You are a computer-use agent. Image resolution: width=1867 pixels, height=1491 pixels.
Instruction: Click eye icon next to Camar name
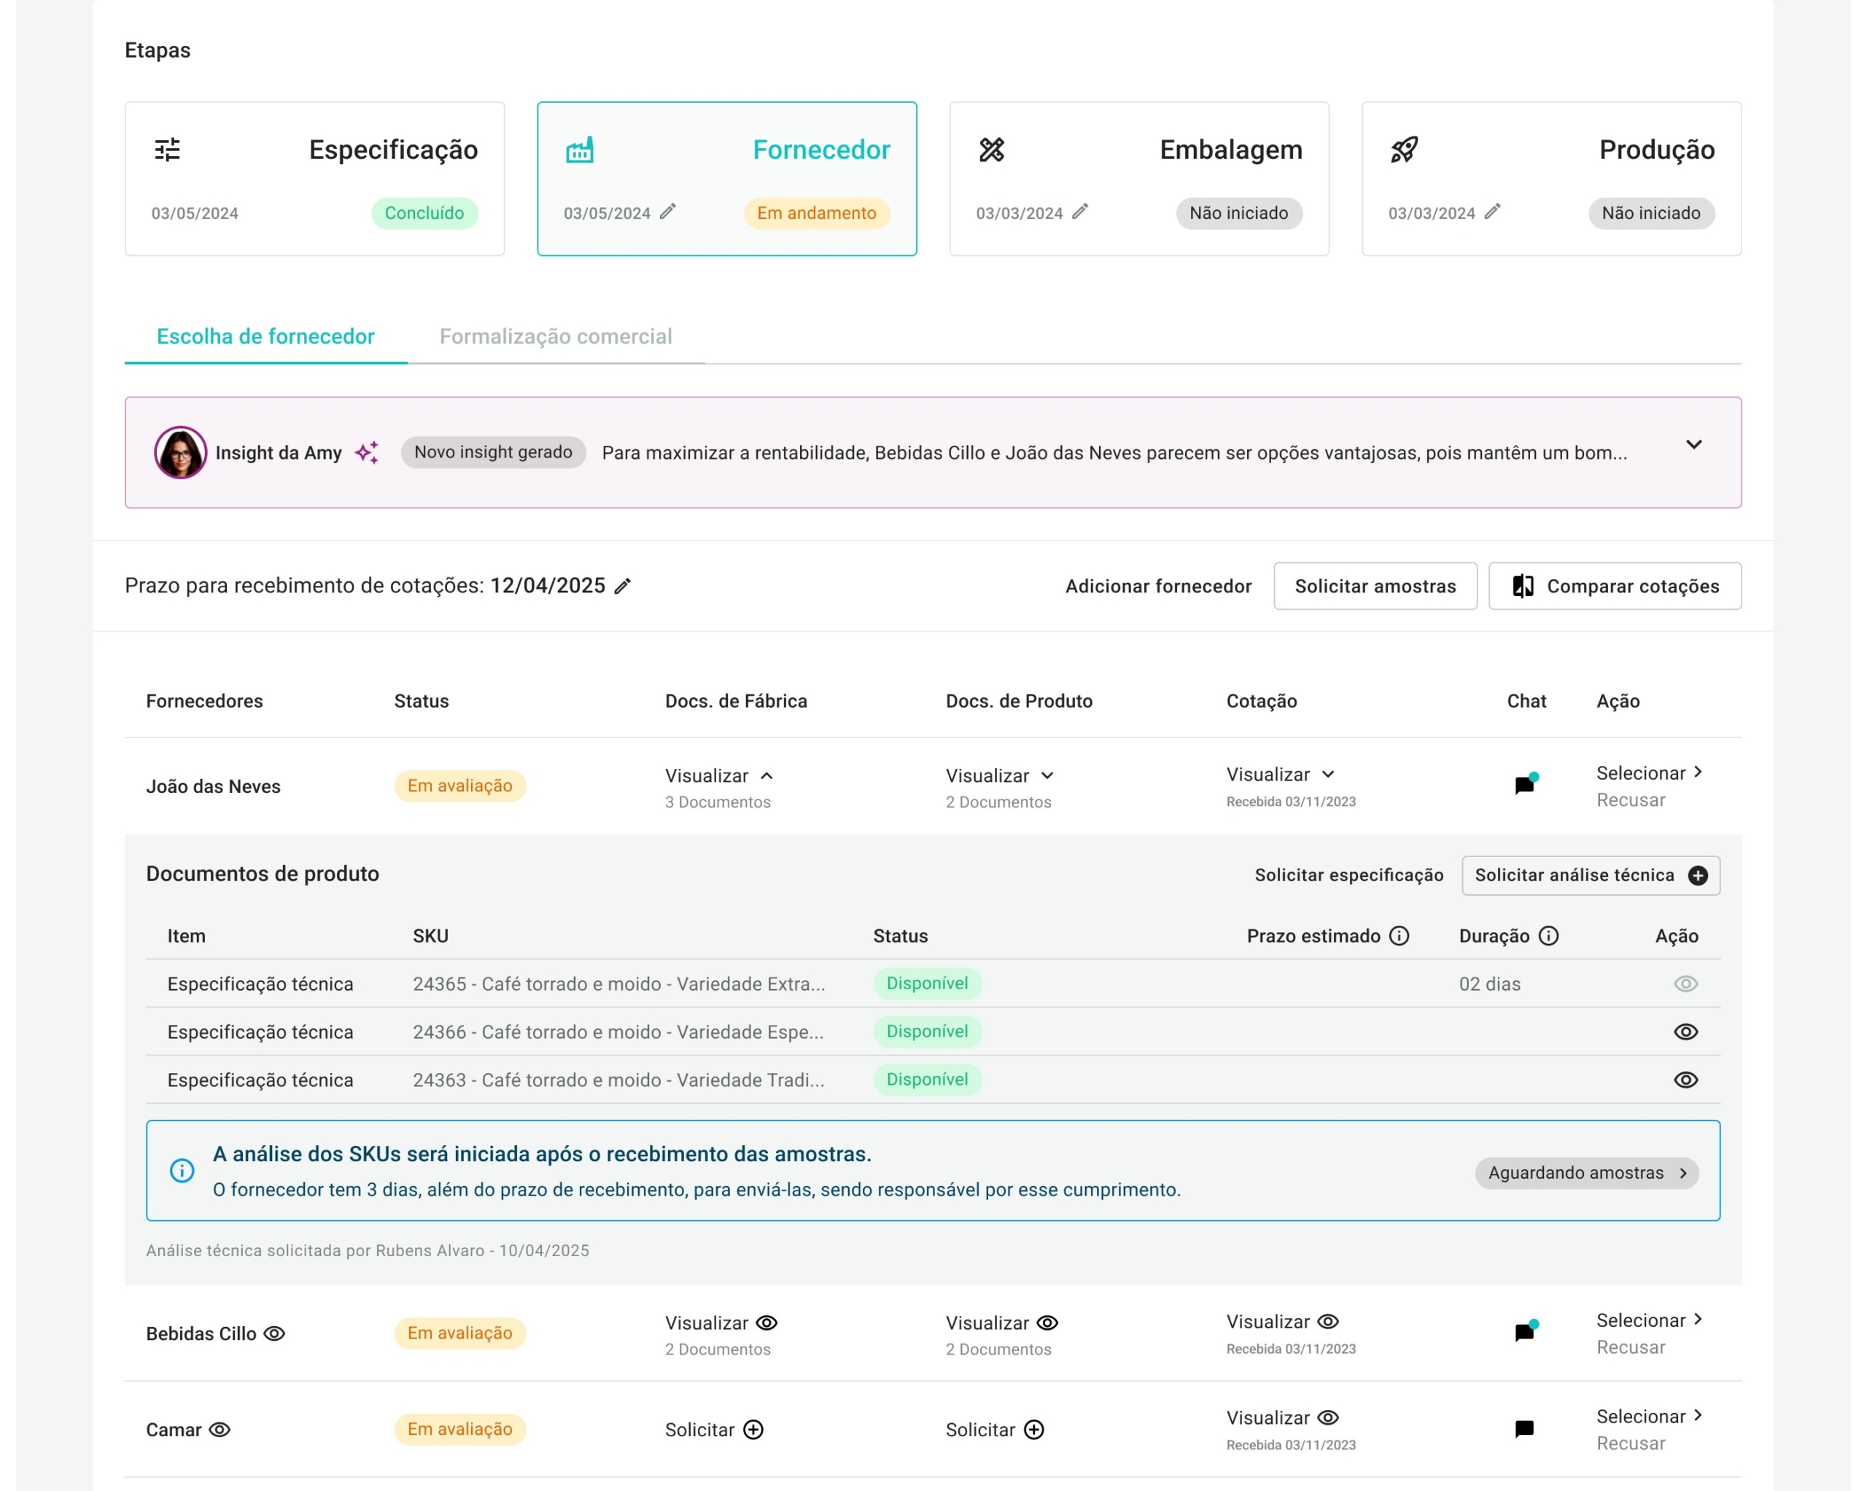(x=220, y=1430)
